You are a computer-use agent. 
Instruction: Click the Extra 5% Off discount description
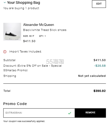pos(33,68)
